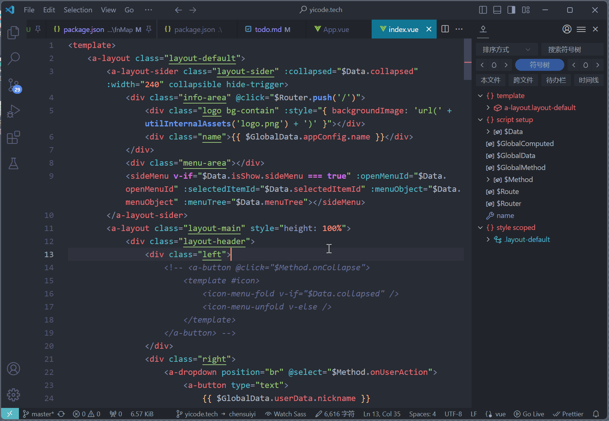Click the synchronize changes icon
Viewport: 609px width, 421px height.
[x=61, y=414]
